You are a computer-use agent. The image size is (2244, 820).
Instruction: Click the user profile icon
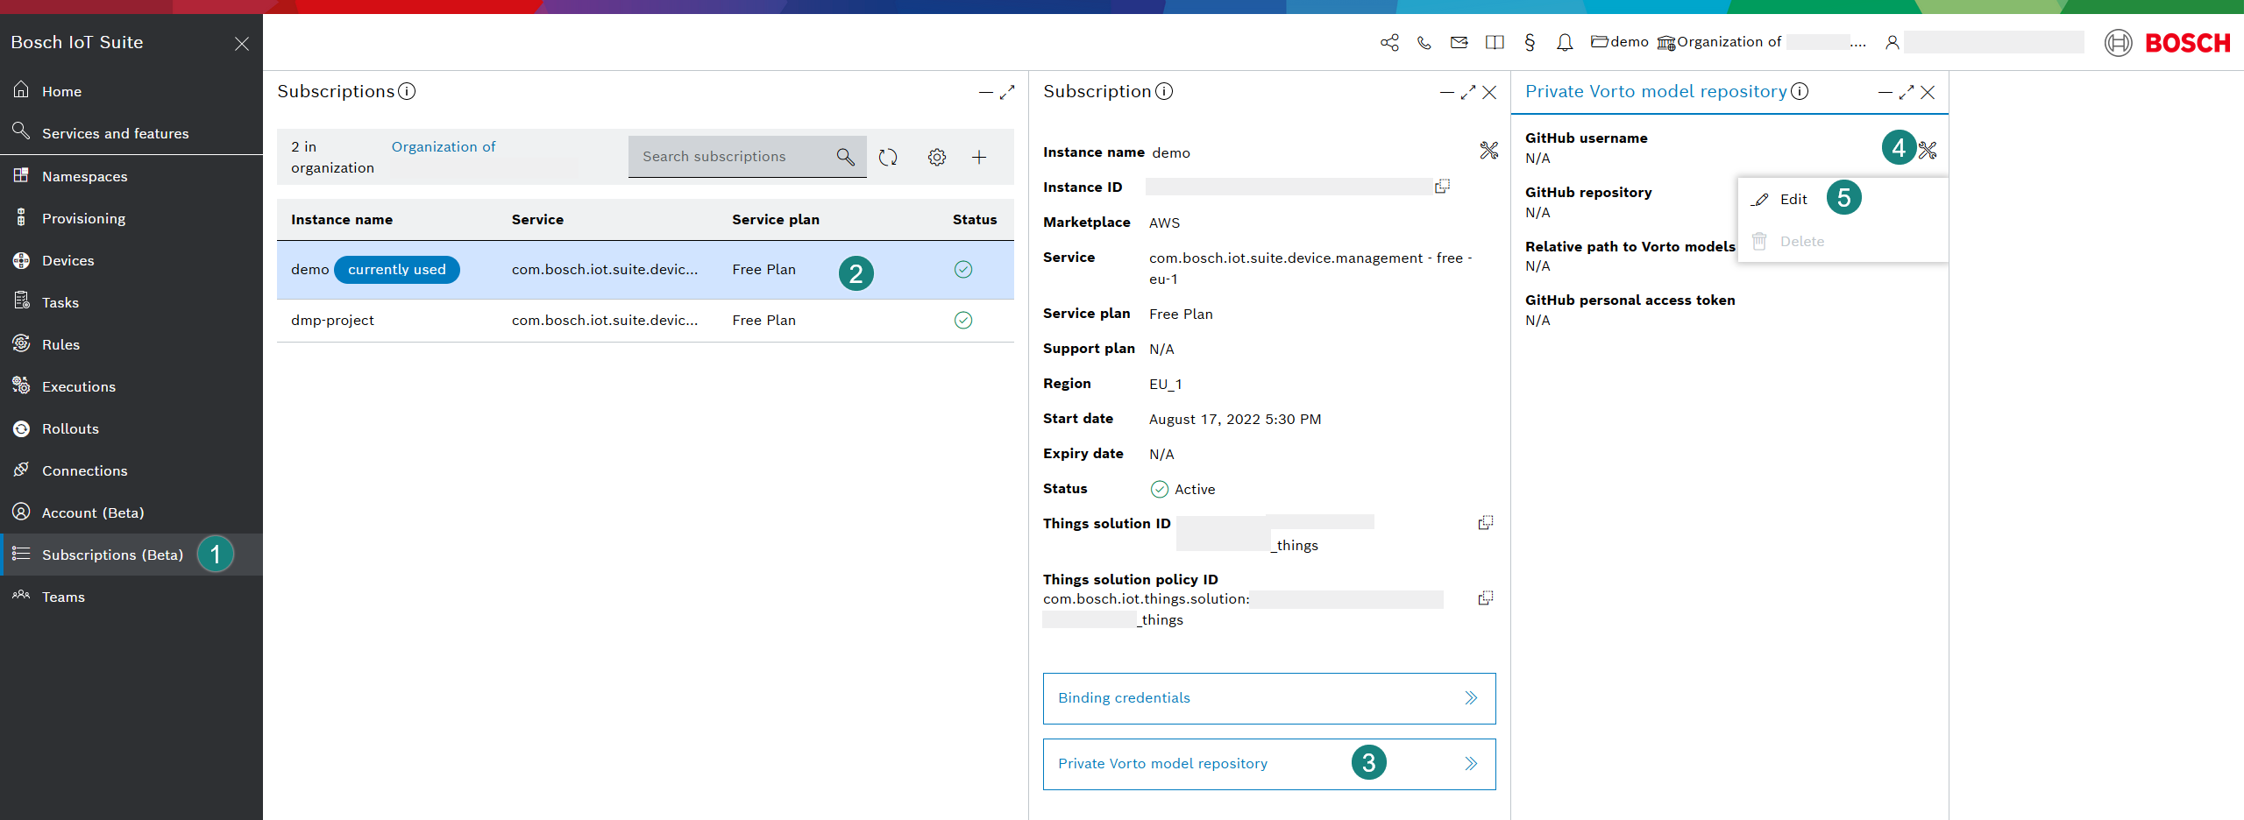[x=1892, y=42]
